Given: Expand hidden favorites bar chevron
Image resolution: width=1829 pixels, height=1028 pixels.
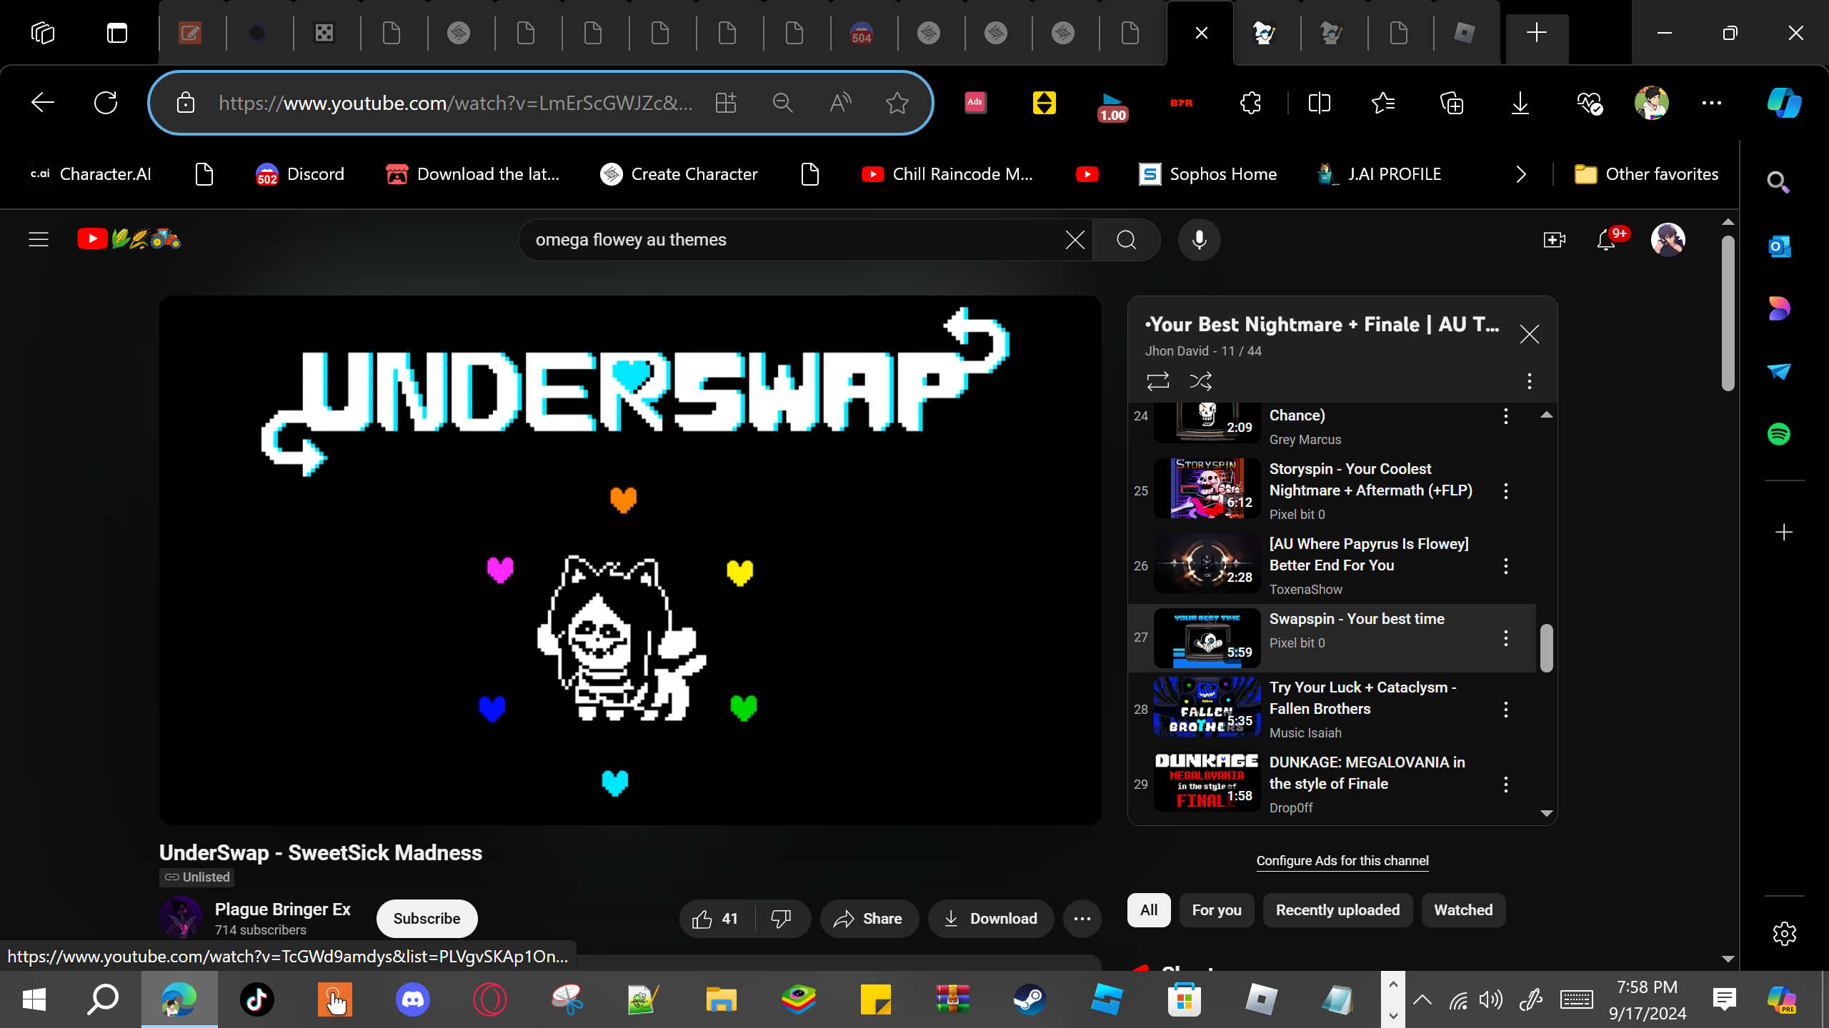Looking at the screenshot, I should 1520,174.
